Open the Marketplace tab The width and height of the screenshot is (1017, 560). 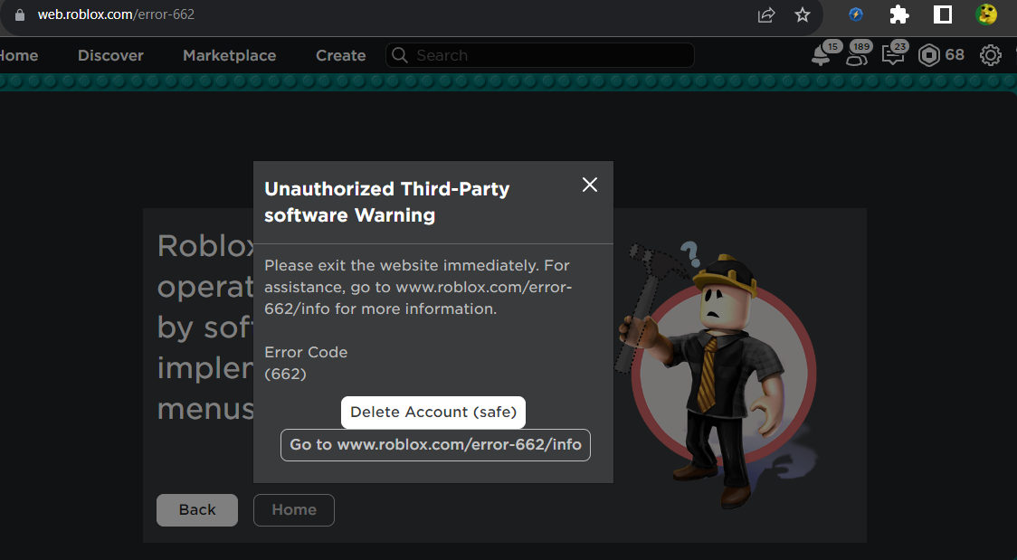[229, 55]
